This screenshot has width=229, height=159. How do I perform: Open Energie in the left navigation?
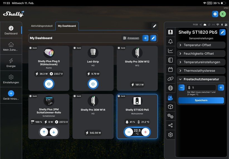click(x=11, y=63)
